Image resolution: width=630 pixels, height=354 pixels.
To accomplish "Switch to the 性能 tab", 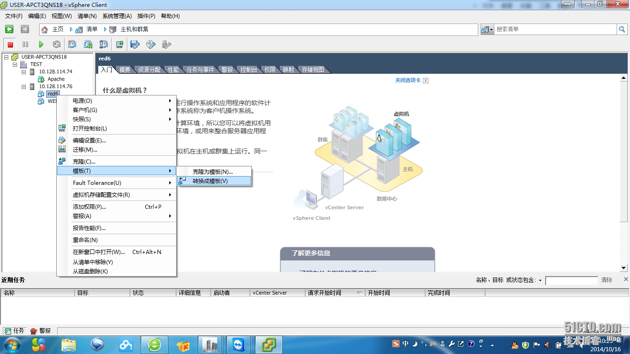I will (173, 70).
